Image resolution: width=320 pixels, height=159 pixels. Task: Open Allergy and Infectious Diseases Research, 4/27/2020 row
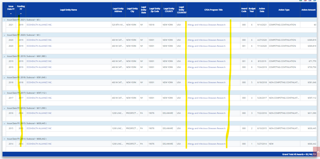coord(206,40)
